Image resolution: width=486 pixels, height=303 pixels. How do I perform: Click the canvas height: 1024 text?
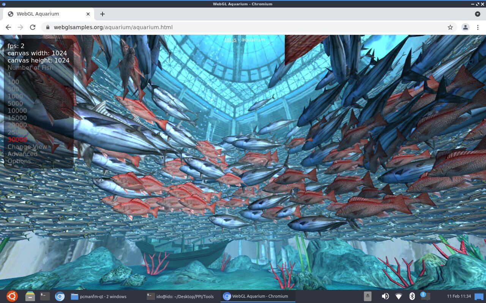pyautogui.click(x=38, y=60)
